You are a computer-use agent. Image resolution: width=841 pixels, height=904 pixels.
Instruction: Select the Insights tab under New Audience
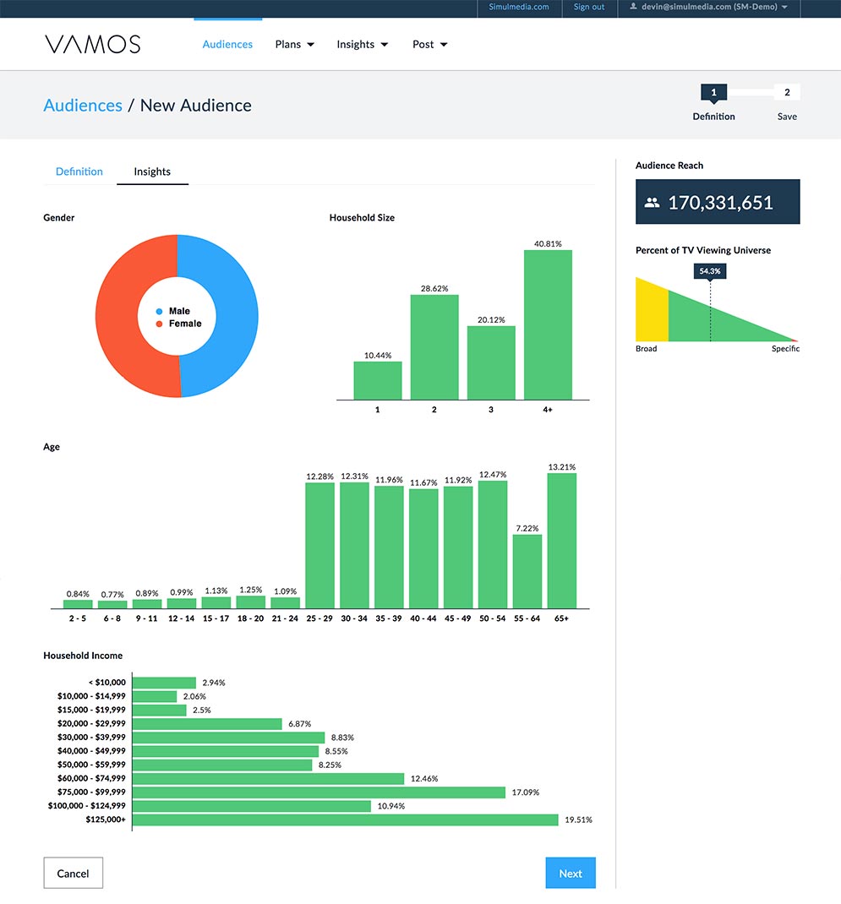tap(152, 172)
